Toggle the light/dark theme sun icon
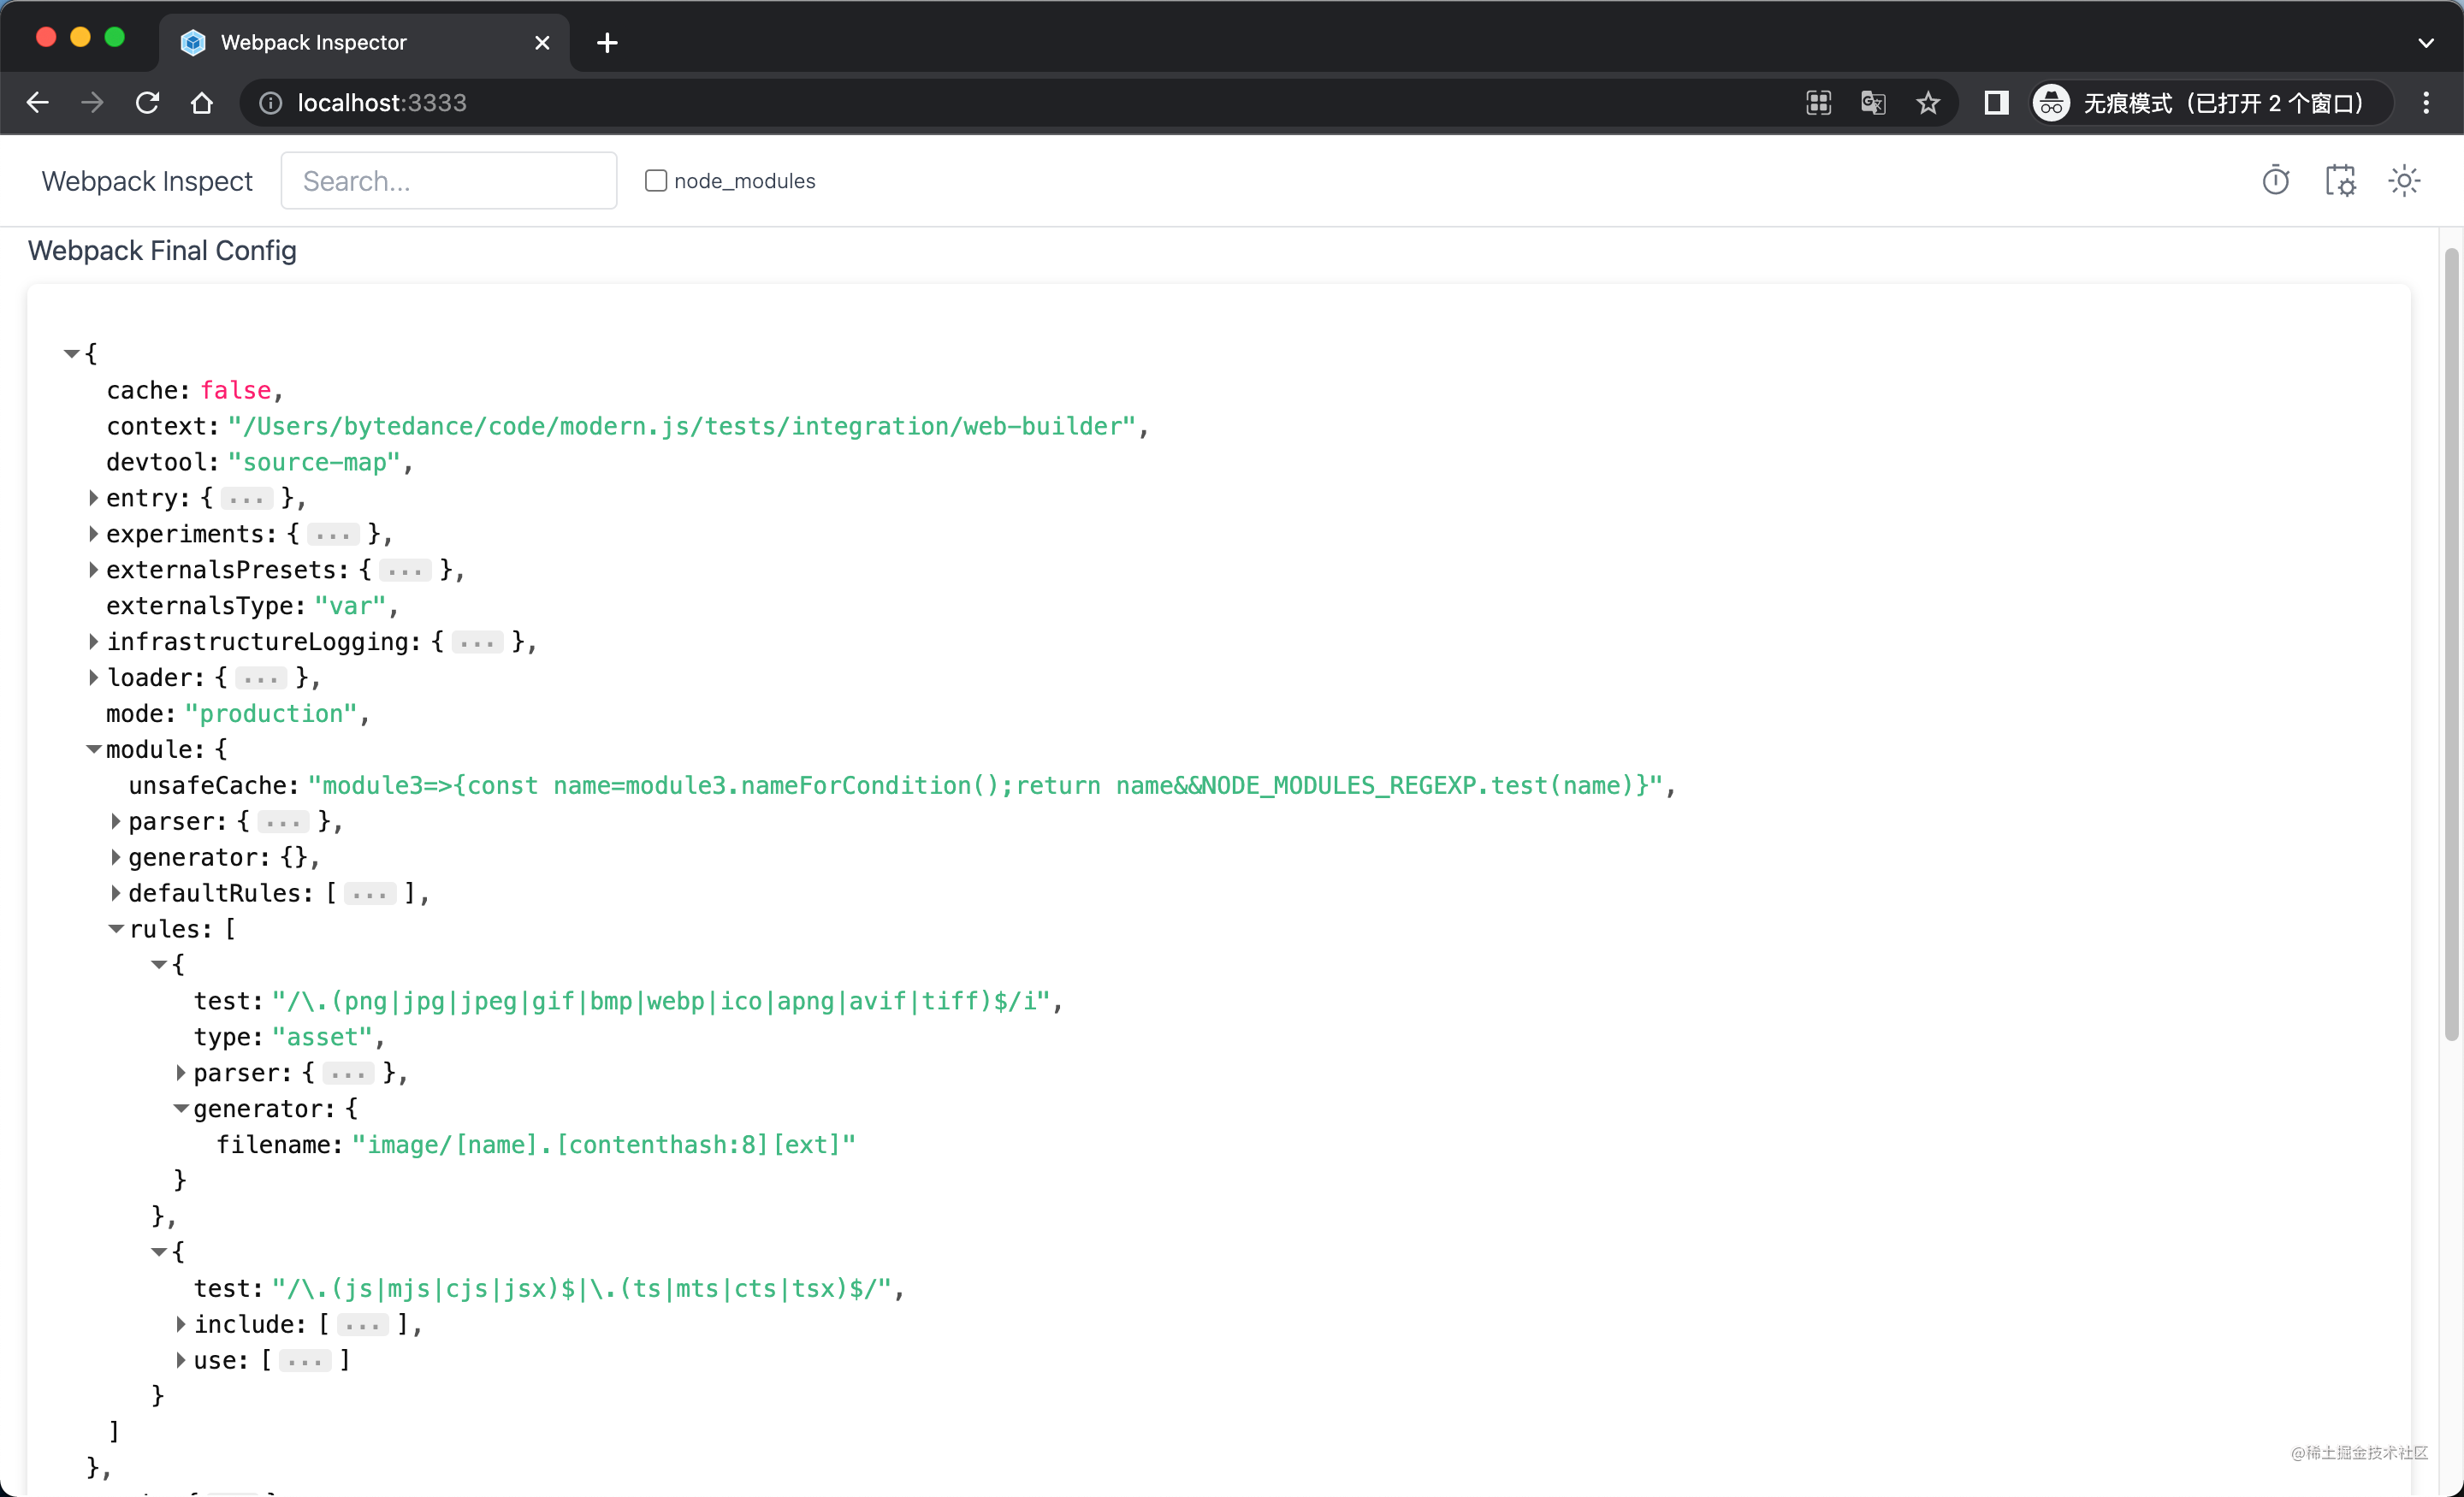Image resolution: width=2464 pixels, height=1497 pixels. [x=2404, y=181]
